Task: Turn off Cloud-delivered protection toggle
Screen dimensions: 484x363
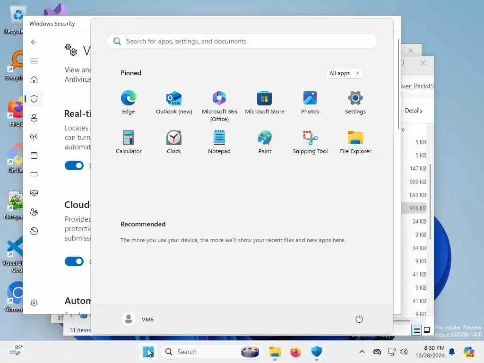Action: (74, 261)
